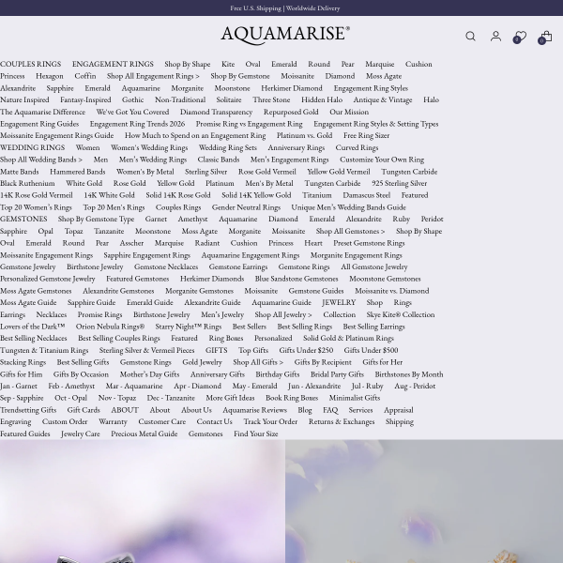
Task: Open Moss Agate engagement gemstone link
Action: [x=384, y=76]
